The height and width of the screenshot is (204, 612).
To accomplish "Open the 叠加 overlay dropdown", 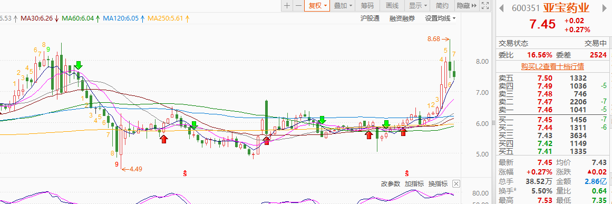I will click(343, 5).
